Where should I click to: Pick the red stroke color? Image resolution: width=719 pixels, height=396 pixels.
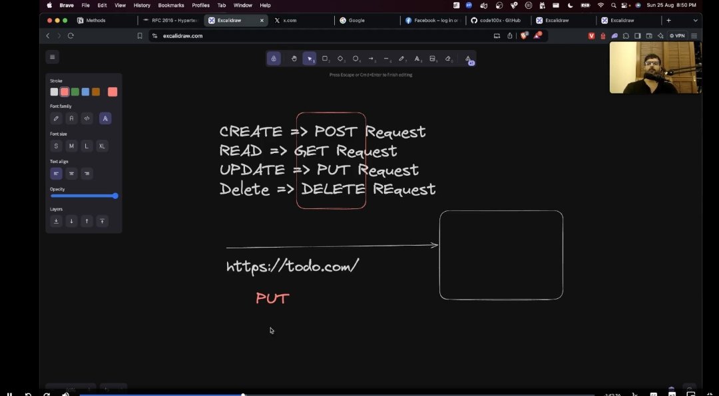(x=65, y=92)
